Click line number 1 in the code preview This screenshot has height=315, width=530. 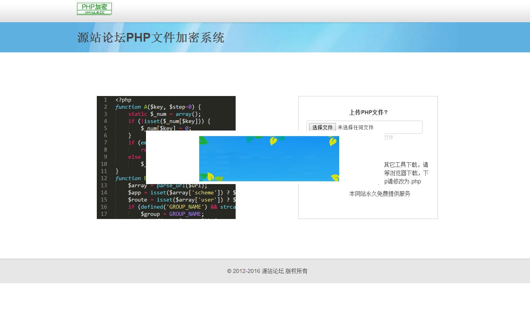pyautogui.click(x=105, y=100)
